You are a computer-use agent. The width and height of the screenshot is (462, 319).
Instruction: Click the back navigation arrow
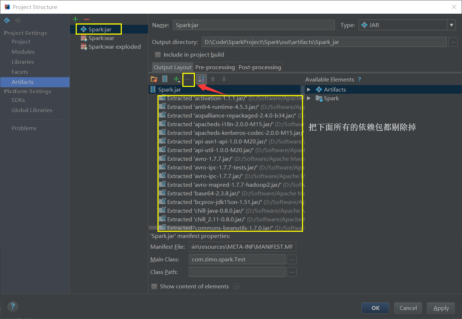(x=7, y=20)
